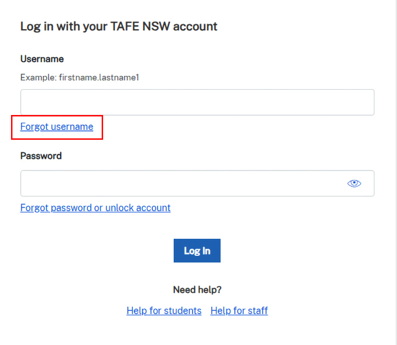Place cursor in the empty username box
397x345 pixels.
197,102
